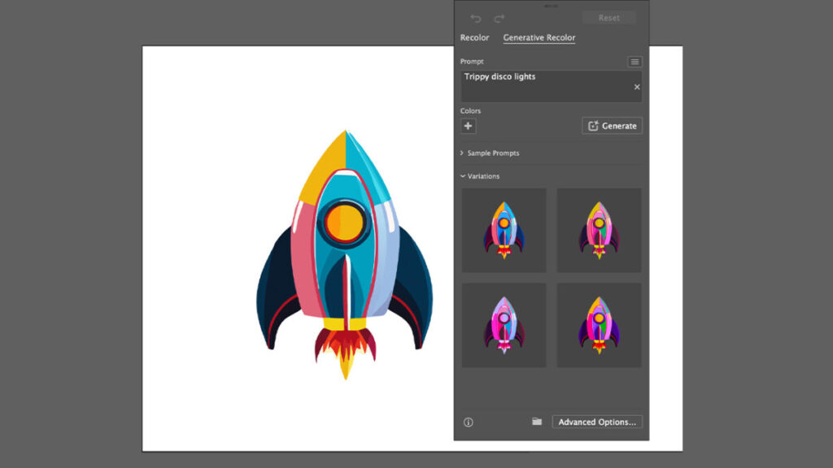
Task: Collapse the Variations section
Action: pyautogui.click(x=483, y=176)
